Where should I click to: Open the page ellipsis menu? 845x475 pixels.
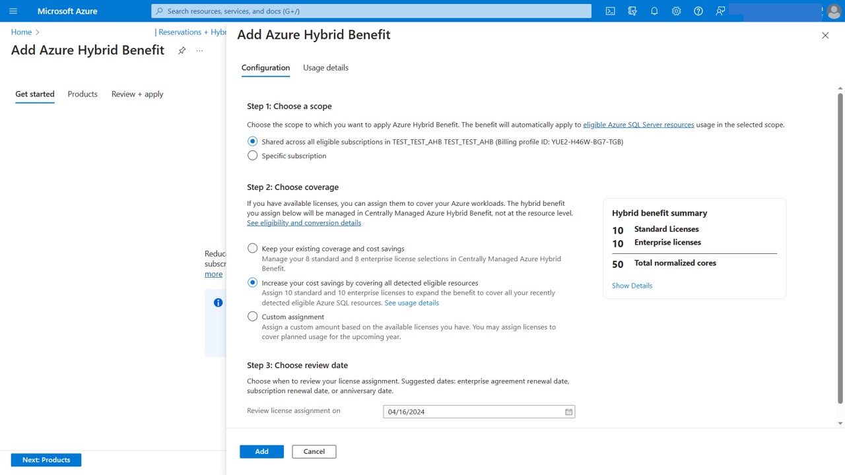(x=199, y=50)
